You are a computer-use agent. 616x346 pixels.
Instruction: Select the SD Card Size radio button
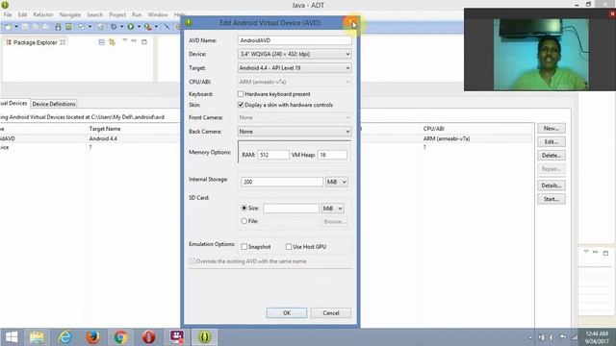244,208
